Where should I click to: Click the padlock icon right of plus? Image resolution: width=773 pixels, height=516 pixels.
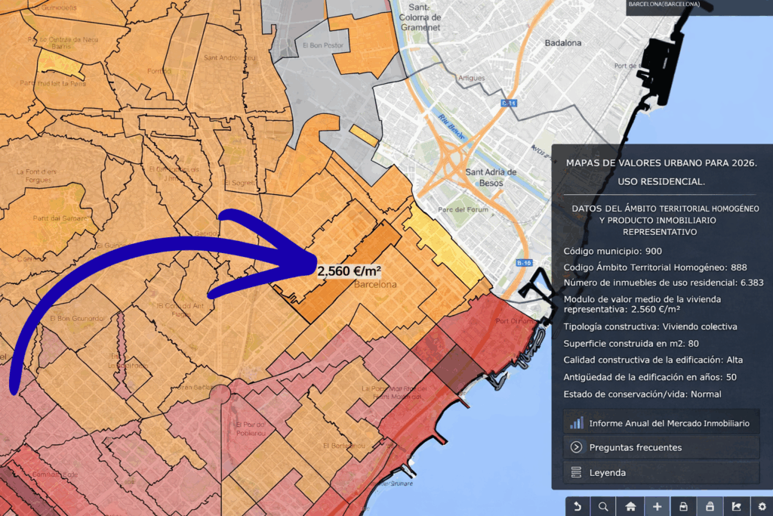(683, 506)
